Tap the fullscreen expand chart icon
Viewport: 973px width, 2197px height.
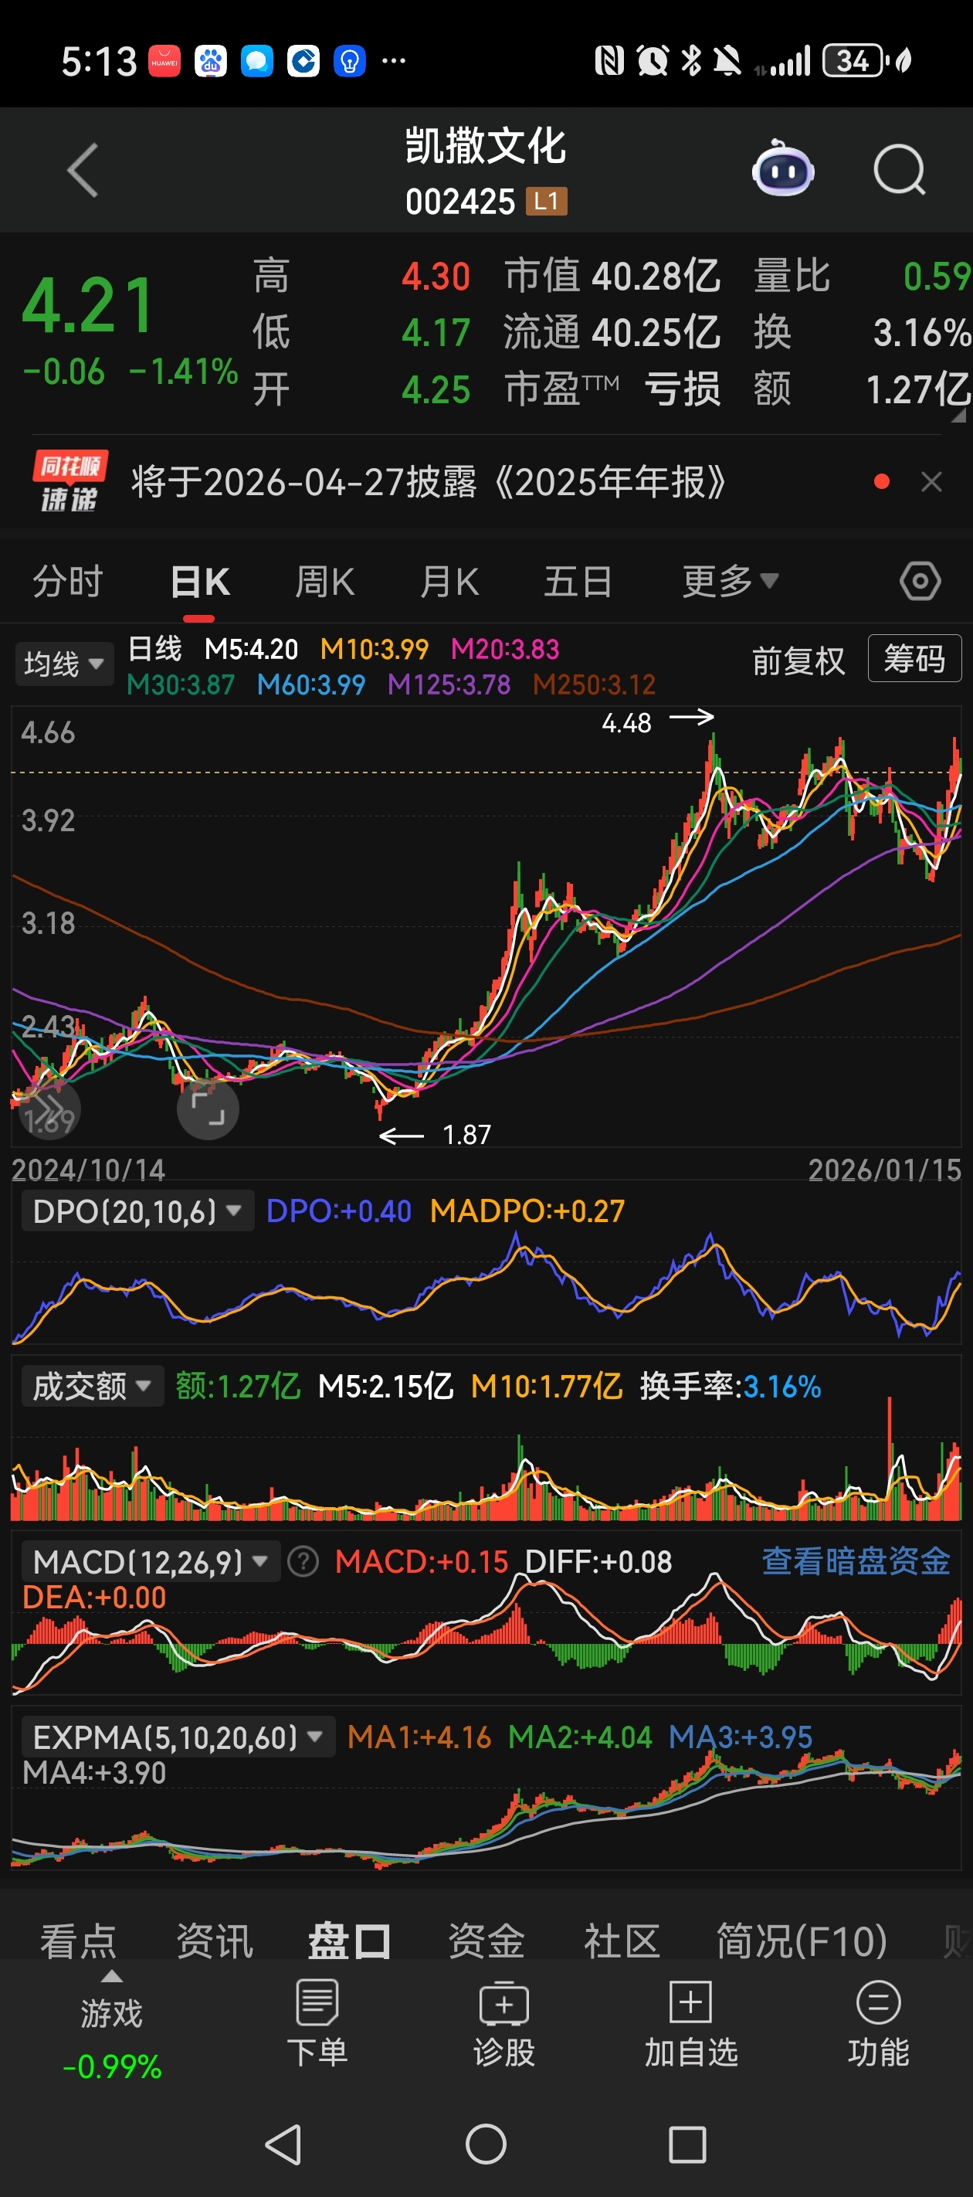[207, 1108]
